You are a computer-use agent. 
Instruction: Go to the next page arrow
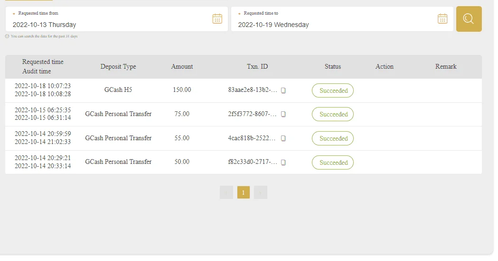(261, 192)
